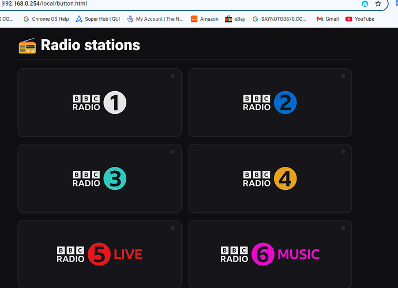Image resolution: width=398 pixels, height=288 pixels.
Task: Choose BBC Radio 6 Music card
Action: pos(270,254)
